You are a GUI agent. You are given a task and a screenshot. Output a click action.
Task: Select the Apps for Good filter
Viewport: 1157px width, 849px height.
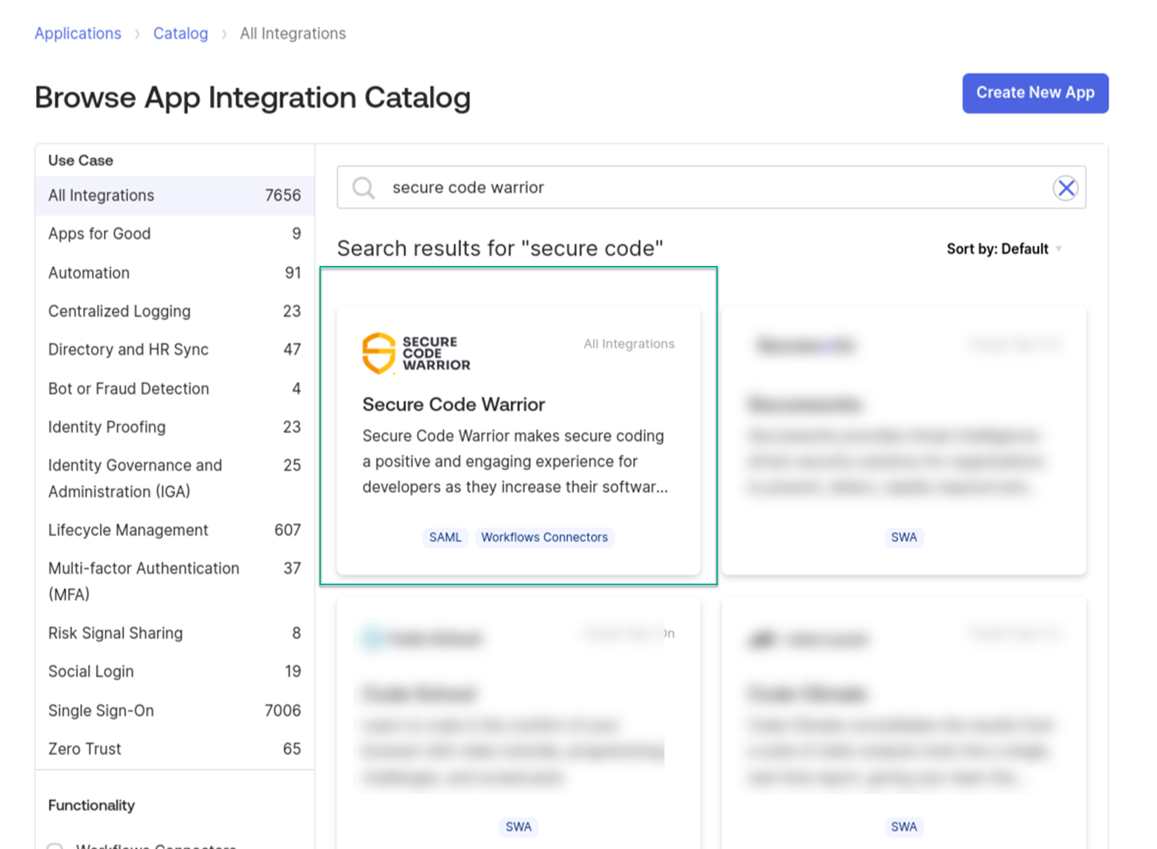point(175,234)
